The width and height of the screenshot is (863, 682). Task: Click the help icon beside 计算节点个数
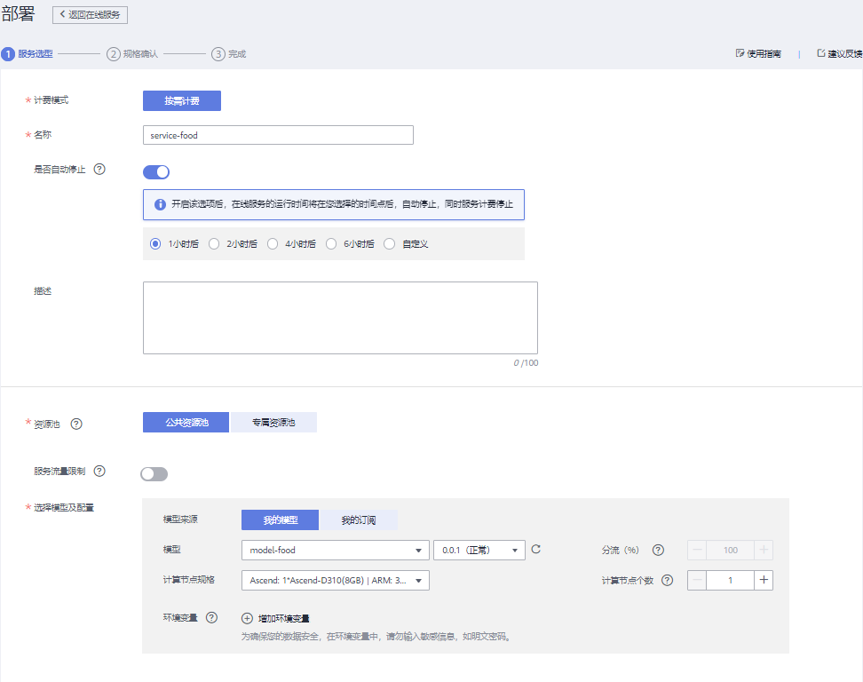668,581
